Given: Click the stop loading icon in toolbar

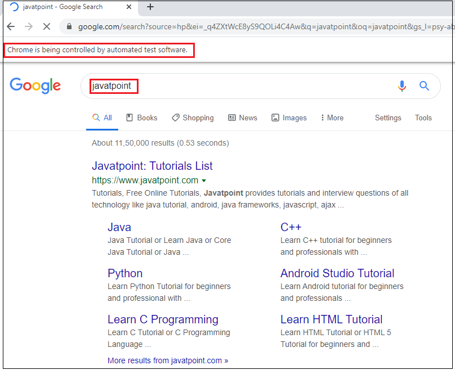Looking at the screenshot, I should [x=47, y=26].
